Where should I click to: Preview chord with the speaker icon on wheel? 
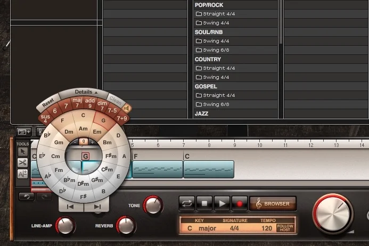pos(127,108)
